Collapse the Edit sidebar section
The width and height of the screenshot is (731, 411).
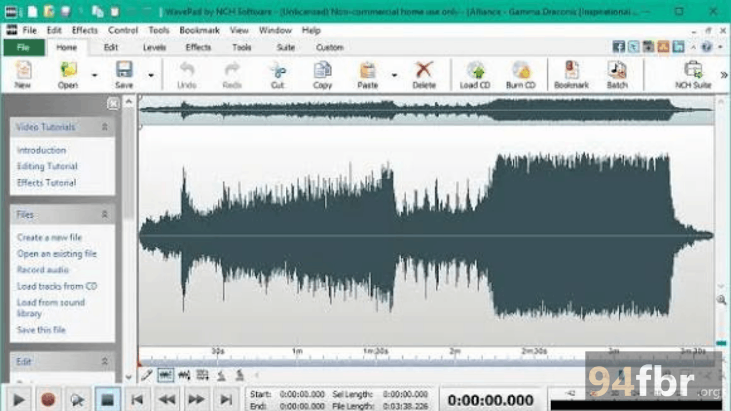coord(105,361)
